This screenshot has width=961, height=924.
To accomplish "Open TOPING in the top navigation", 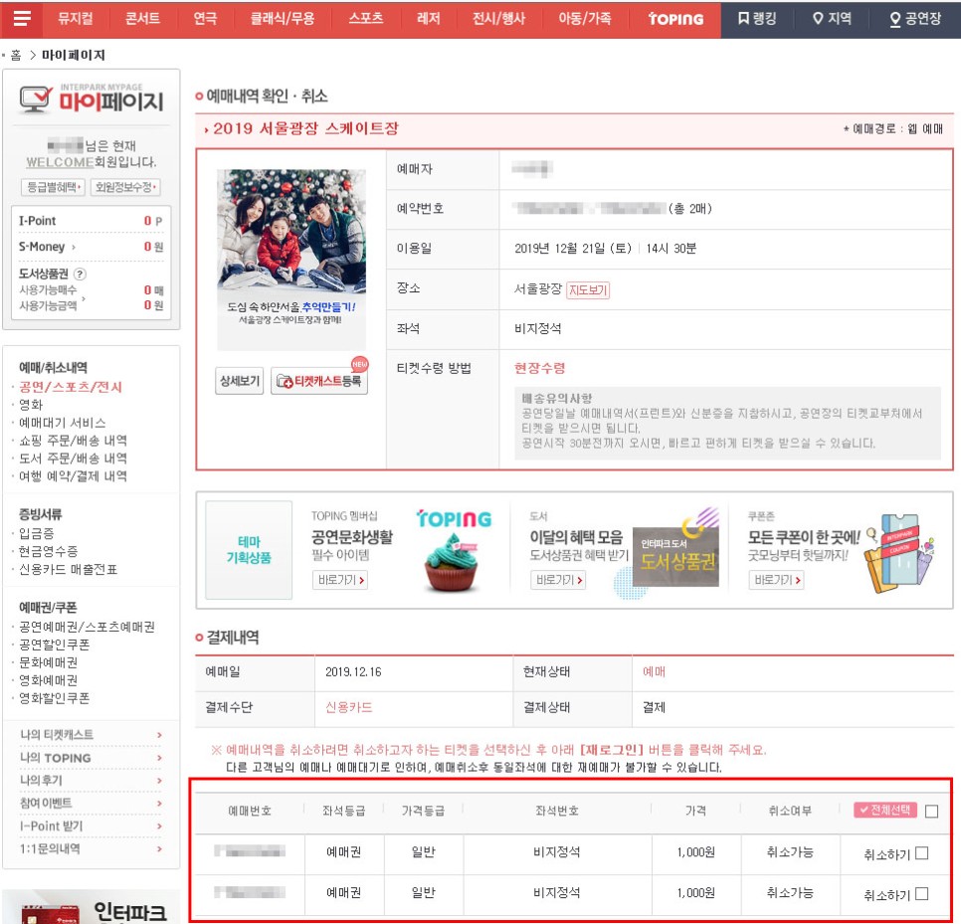I will tap(675, 19).
